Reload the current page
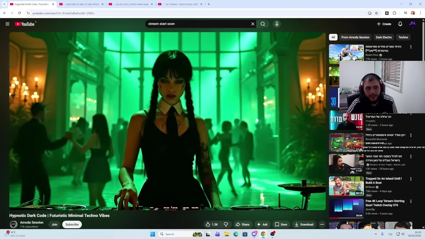 [20, 13]
